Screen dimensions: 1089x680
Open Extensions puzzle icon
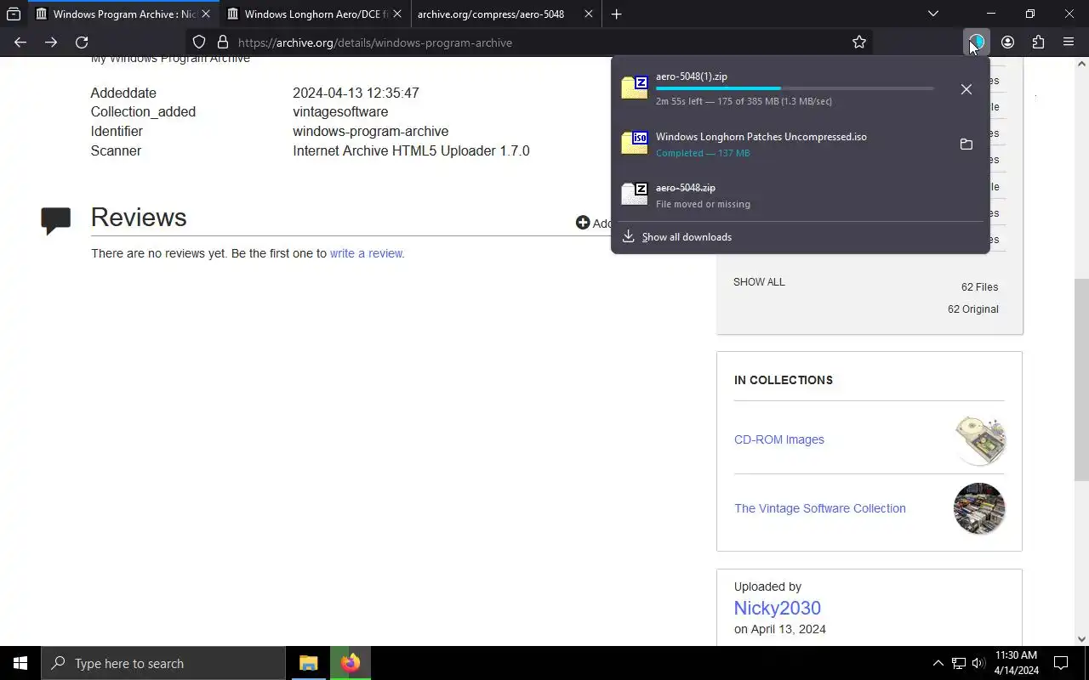pos(1038,42)
